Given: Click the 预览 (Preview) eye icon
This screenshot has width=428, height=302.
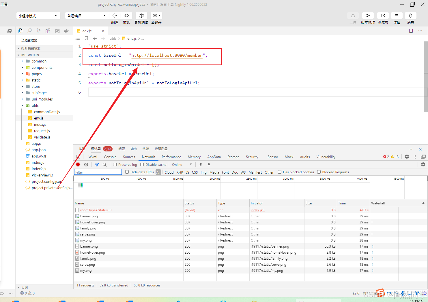Looking at the screenshot, I should click(126, 16).
